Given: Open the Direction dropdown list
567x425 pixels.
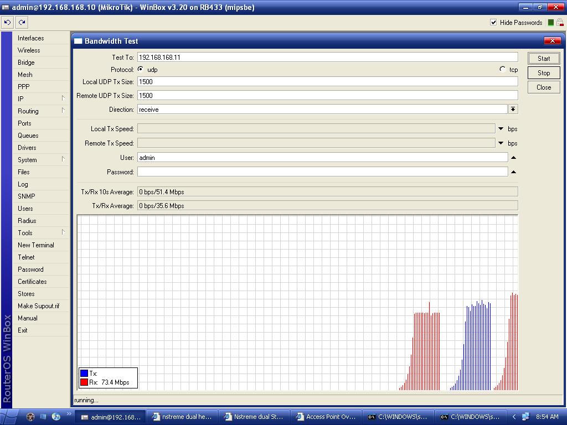Looking at the screenshot, I should [513, 110].
